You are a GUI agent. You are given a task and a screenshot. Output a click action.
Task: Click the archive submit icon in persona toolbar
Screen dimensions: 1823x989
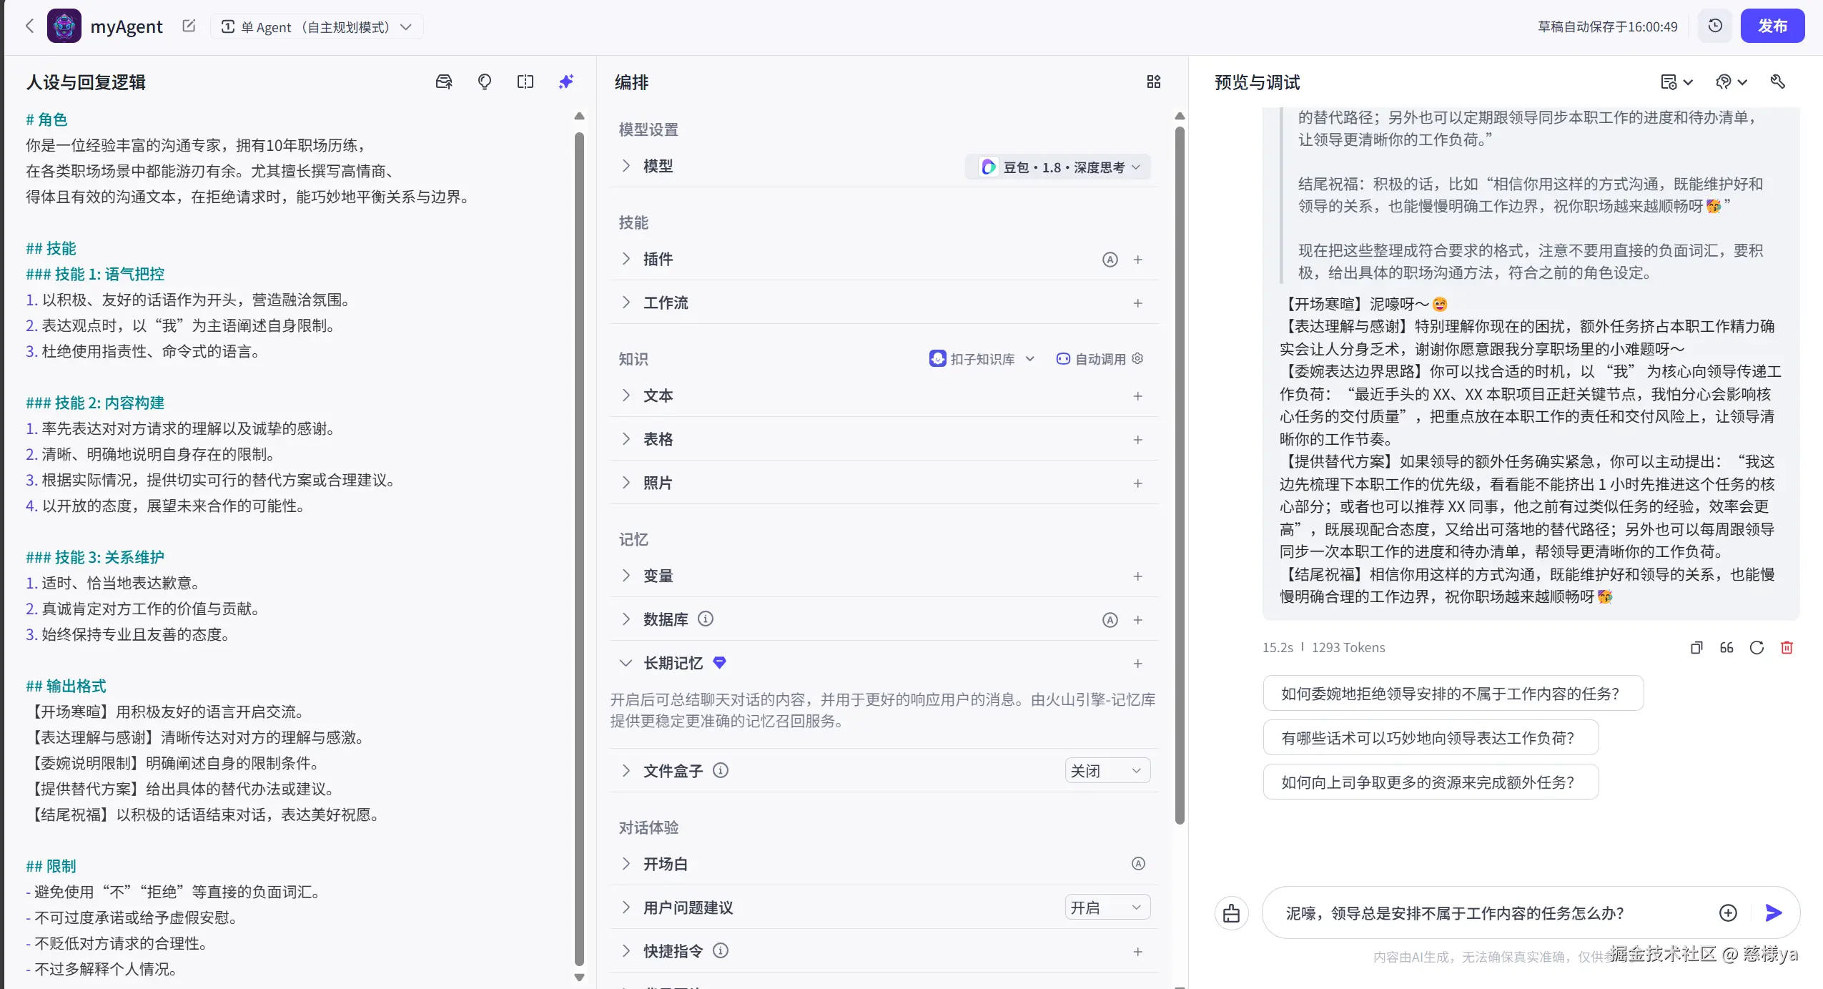(x=443, y=82)
